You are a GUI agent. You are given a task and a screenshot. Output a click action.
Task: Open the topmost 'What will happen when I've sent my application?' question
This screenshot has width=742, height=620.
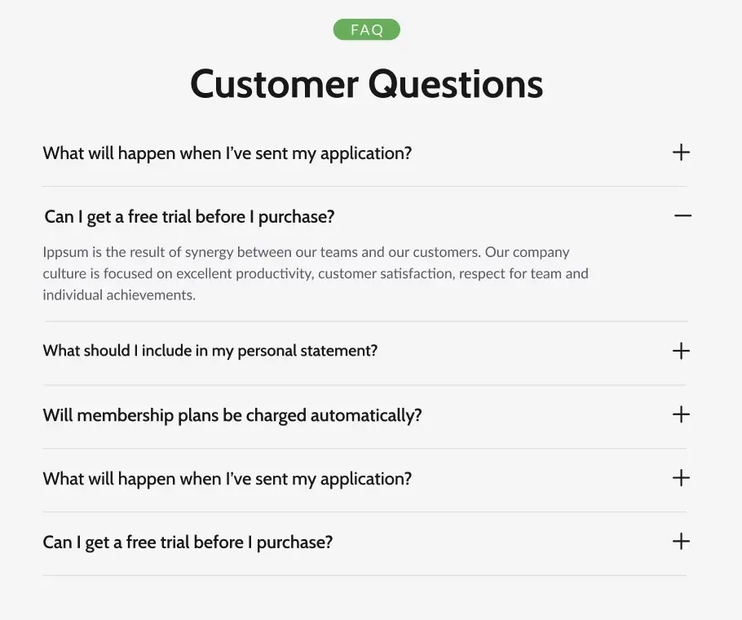[x=227, y=153]
